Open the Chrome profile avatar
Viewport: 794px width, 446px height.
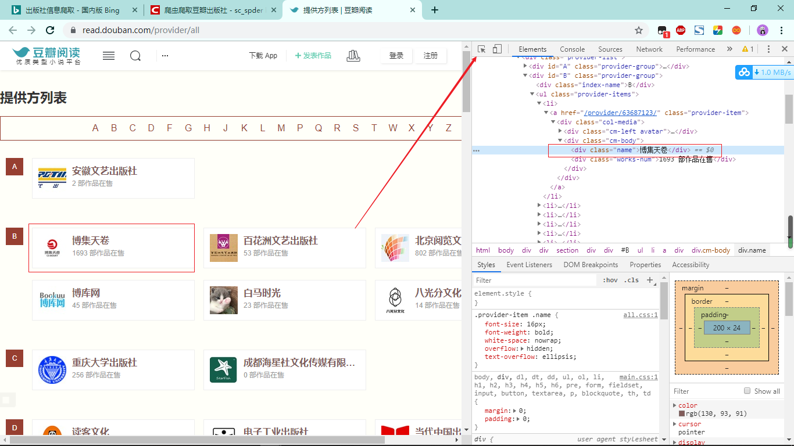(763, 30)
